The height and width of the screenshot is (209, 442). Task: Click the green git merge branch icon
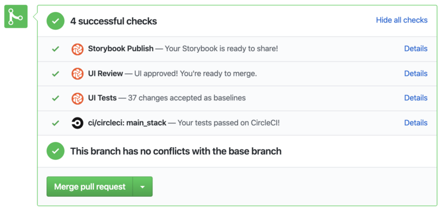[16, 17]
